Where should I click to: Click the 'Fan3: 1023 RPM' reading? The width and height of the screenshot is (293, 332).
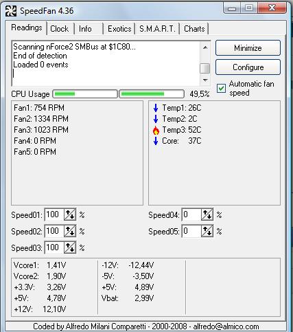coord(41,130)
